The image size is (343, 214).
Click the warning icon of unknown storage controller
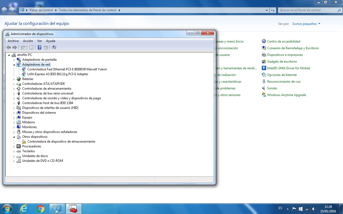click(x=24, y=142)
